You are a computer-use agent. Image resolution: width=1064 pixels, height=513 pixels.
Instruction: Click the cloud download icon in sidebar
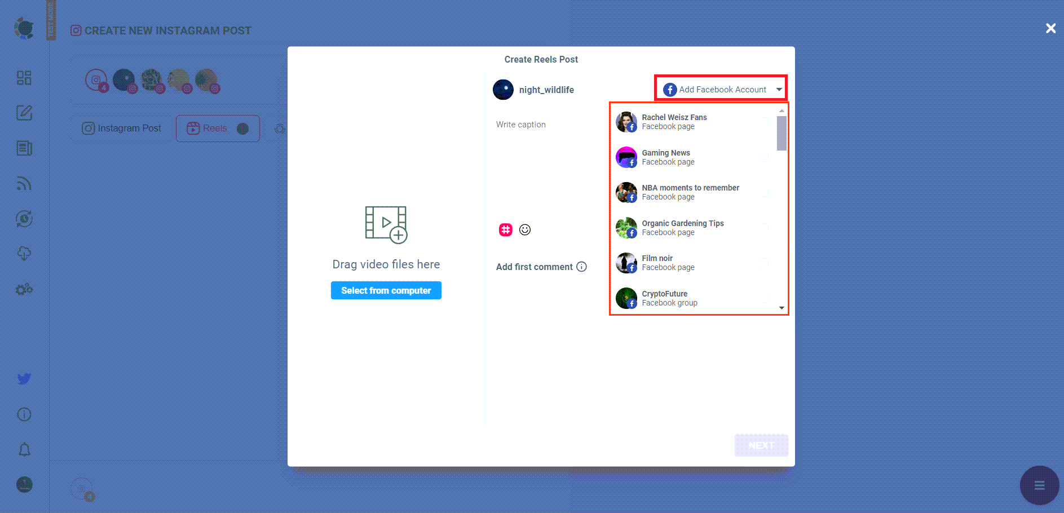click(24, 254)
